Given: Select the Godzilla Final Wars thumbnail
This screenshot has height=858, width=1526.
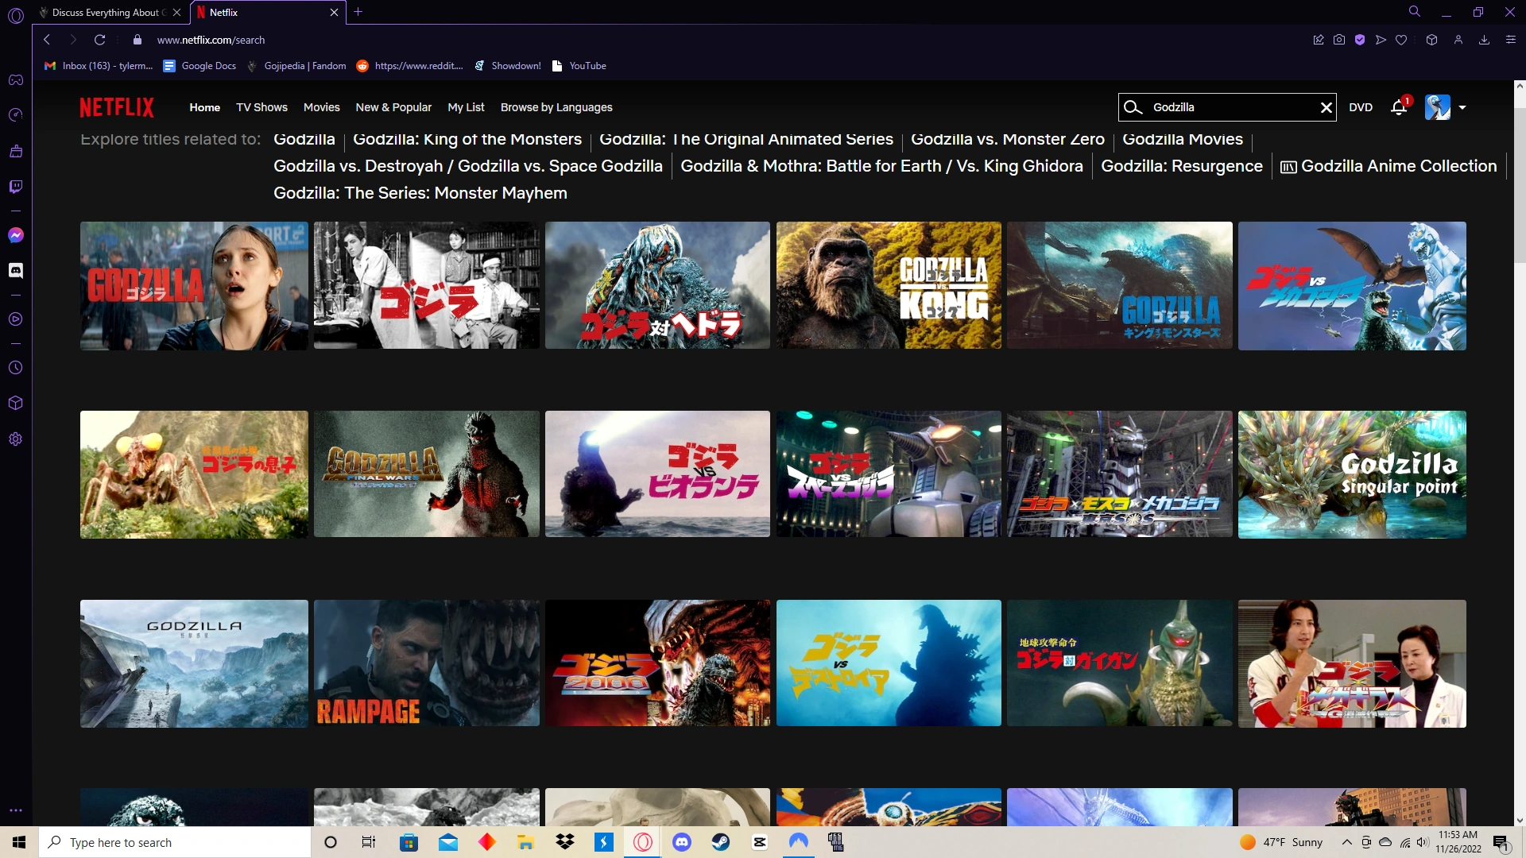Looking at the screenshot, I should 427,474.
